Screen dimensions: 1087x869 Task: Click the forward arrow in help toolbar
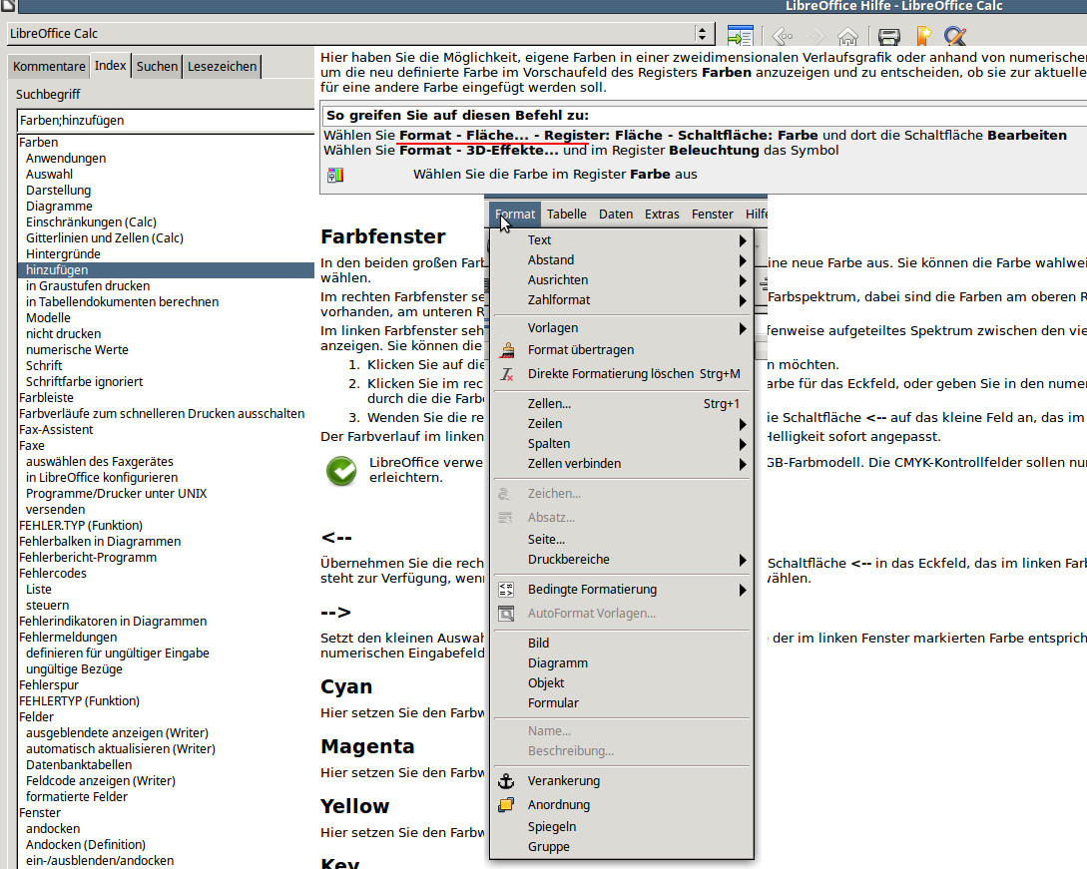[x=815, y=35]
